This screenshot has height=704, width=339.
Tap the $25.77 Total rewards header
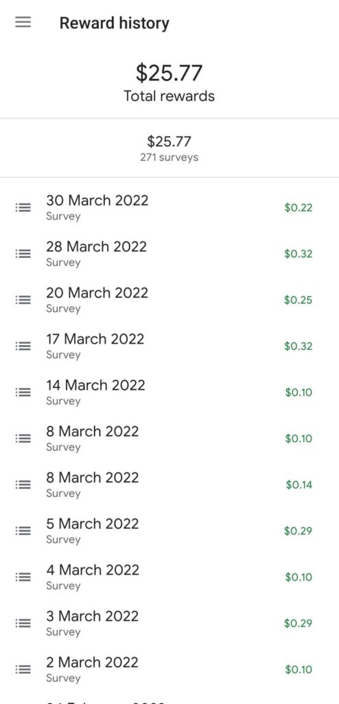[169, 83]
